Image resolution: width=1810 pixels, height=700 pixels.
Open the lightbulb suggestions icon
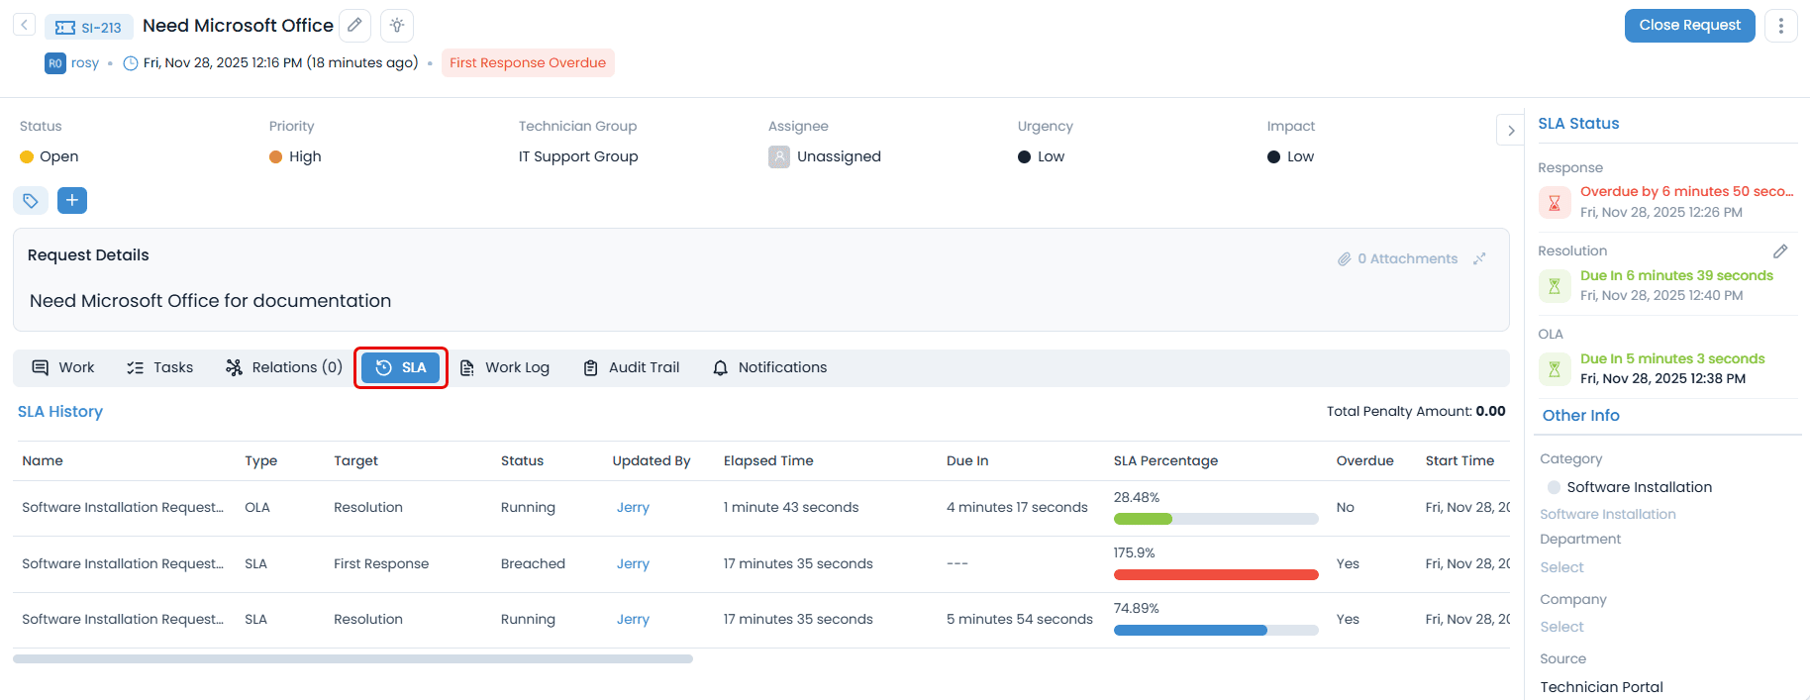[397, 26]
